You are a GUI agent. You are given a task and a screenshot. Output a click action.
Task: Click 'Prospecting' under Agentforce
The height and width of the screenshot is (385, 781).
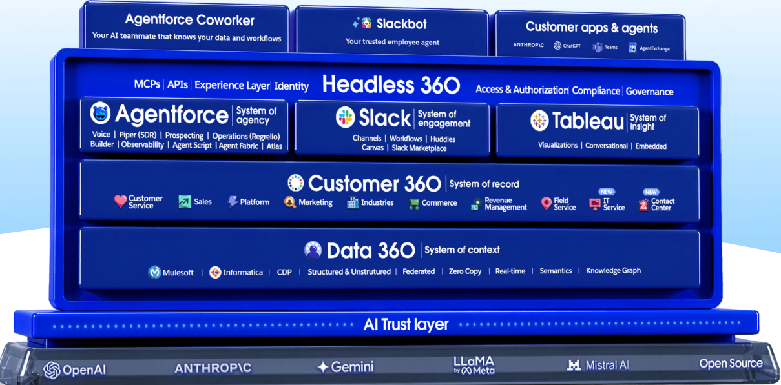pyautogui.click(x=184, y=136)
